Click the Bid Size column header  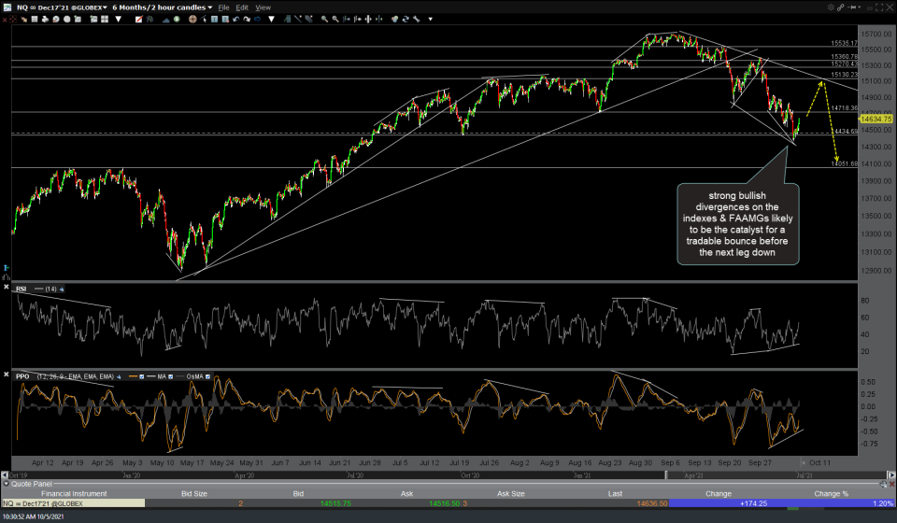pyautogui.click(x=194, y=493)
